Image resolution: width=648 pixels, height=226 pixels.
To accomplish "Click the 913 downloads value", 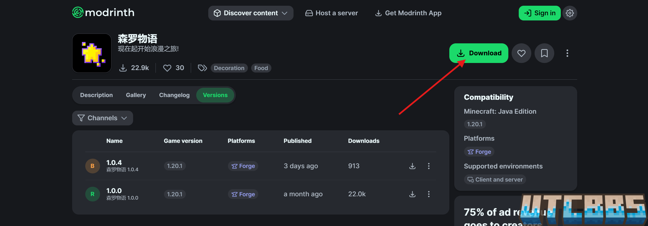I will point(354,166).
